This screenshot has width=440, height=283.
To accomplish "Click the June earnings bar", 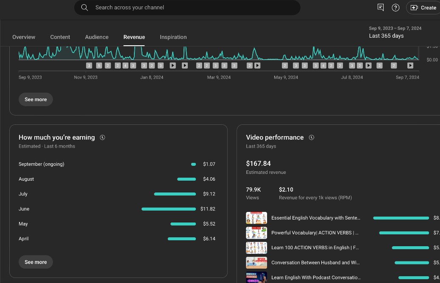I will tap(168, 209).
